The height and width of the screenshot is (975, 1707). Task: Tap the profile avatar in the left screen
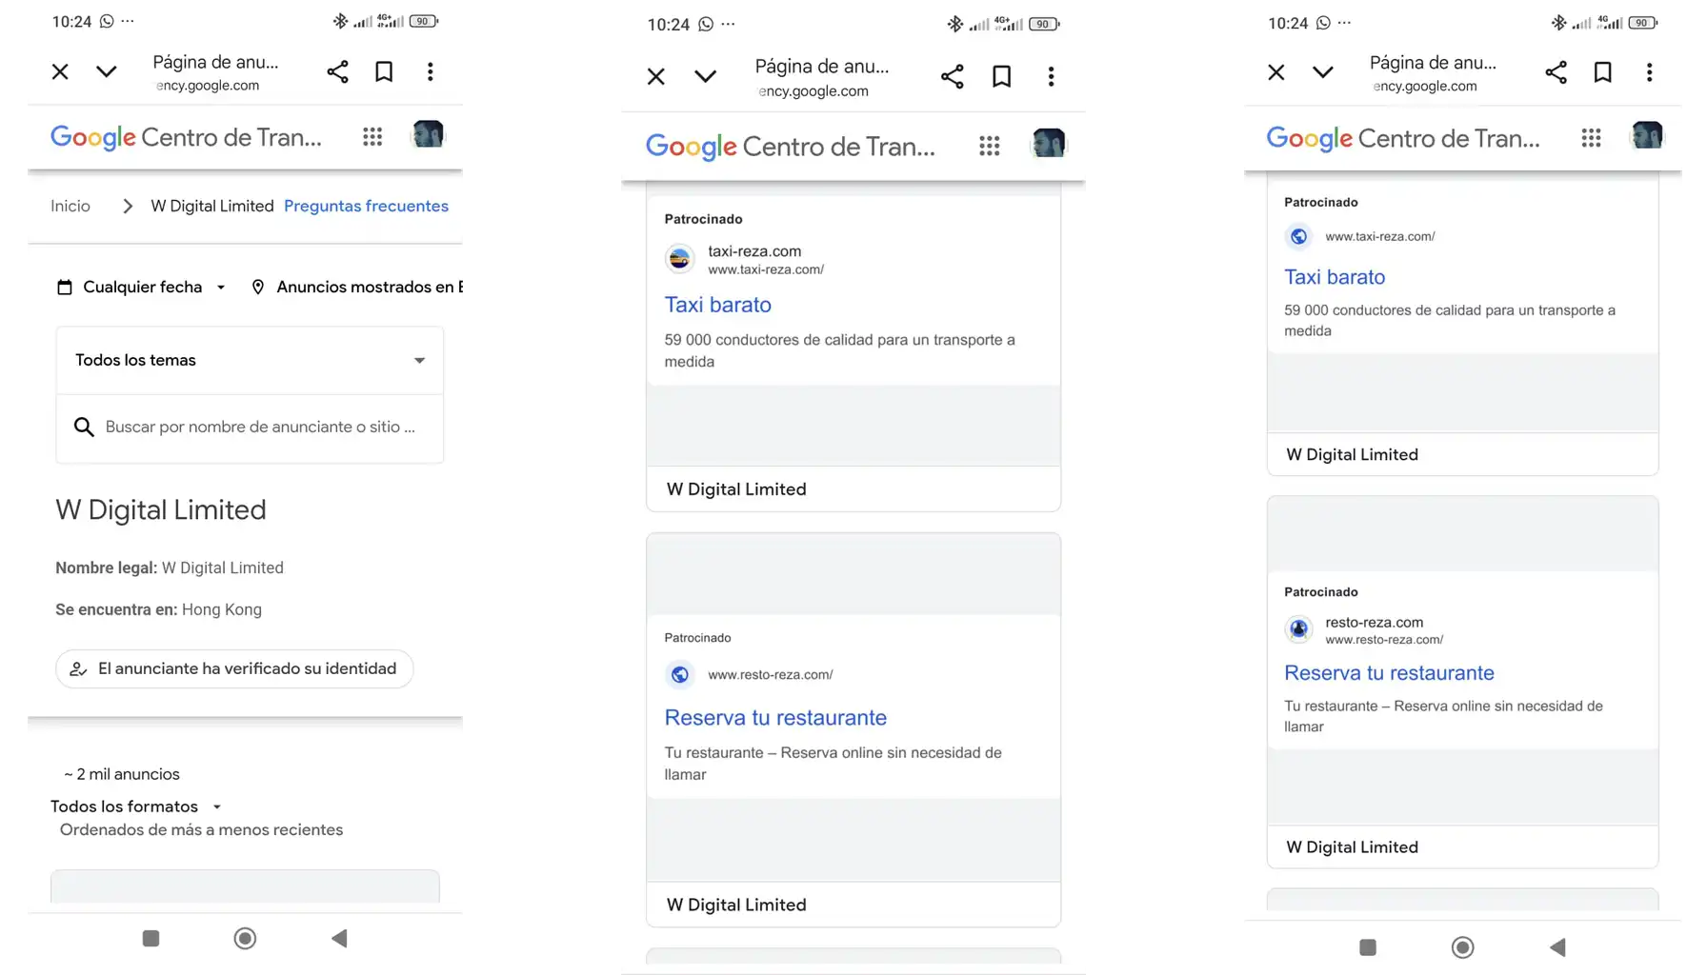428,135
